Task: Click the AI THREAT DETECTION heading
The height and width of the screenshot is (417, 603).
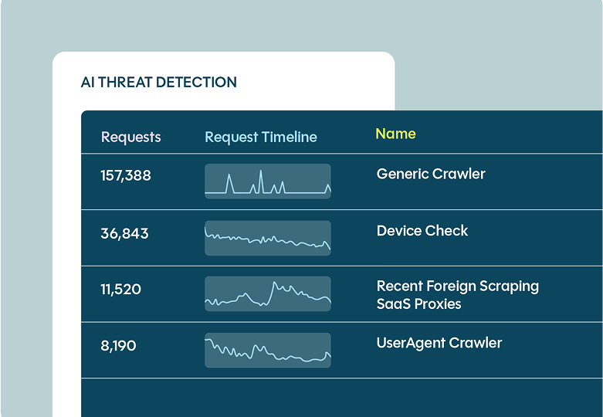Action: [159, 83]
